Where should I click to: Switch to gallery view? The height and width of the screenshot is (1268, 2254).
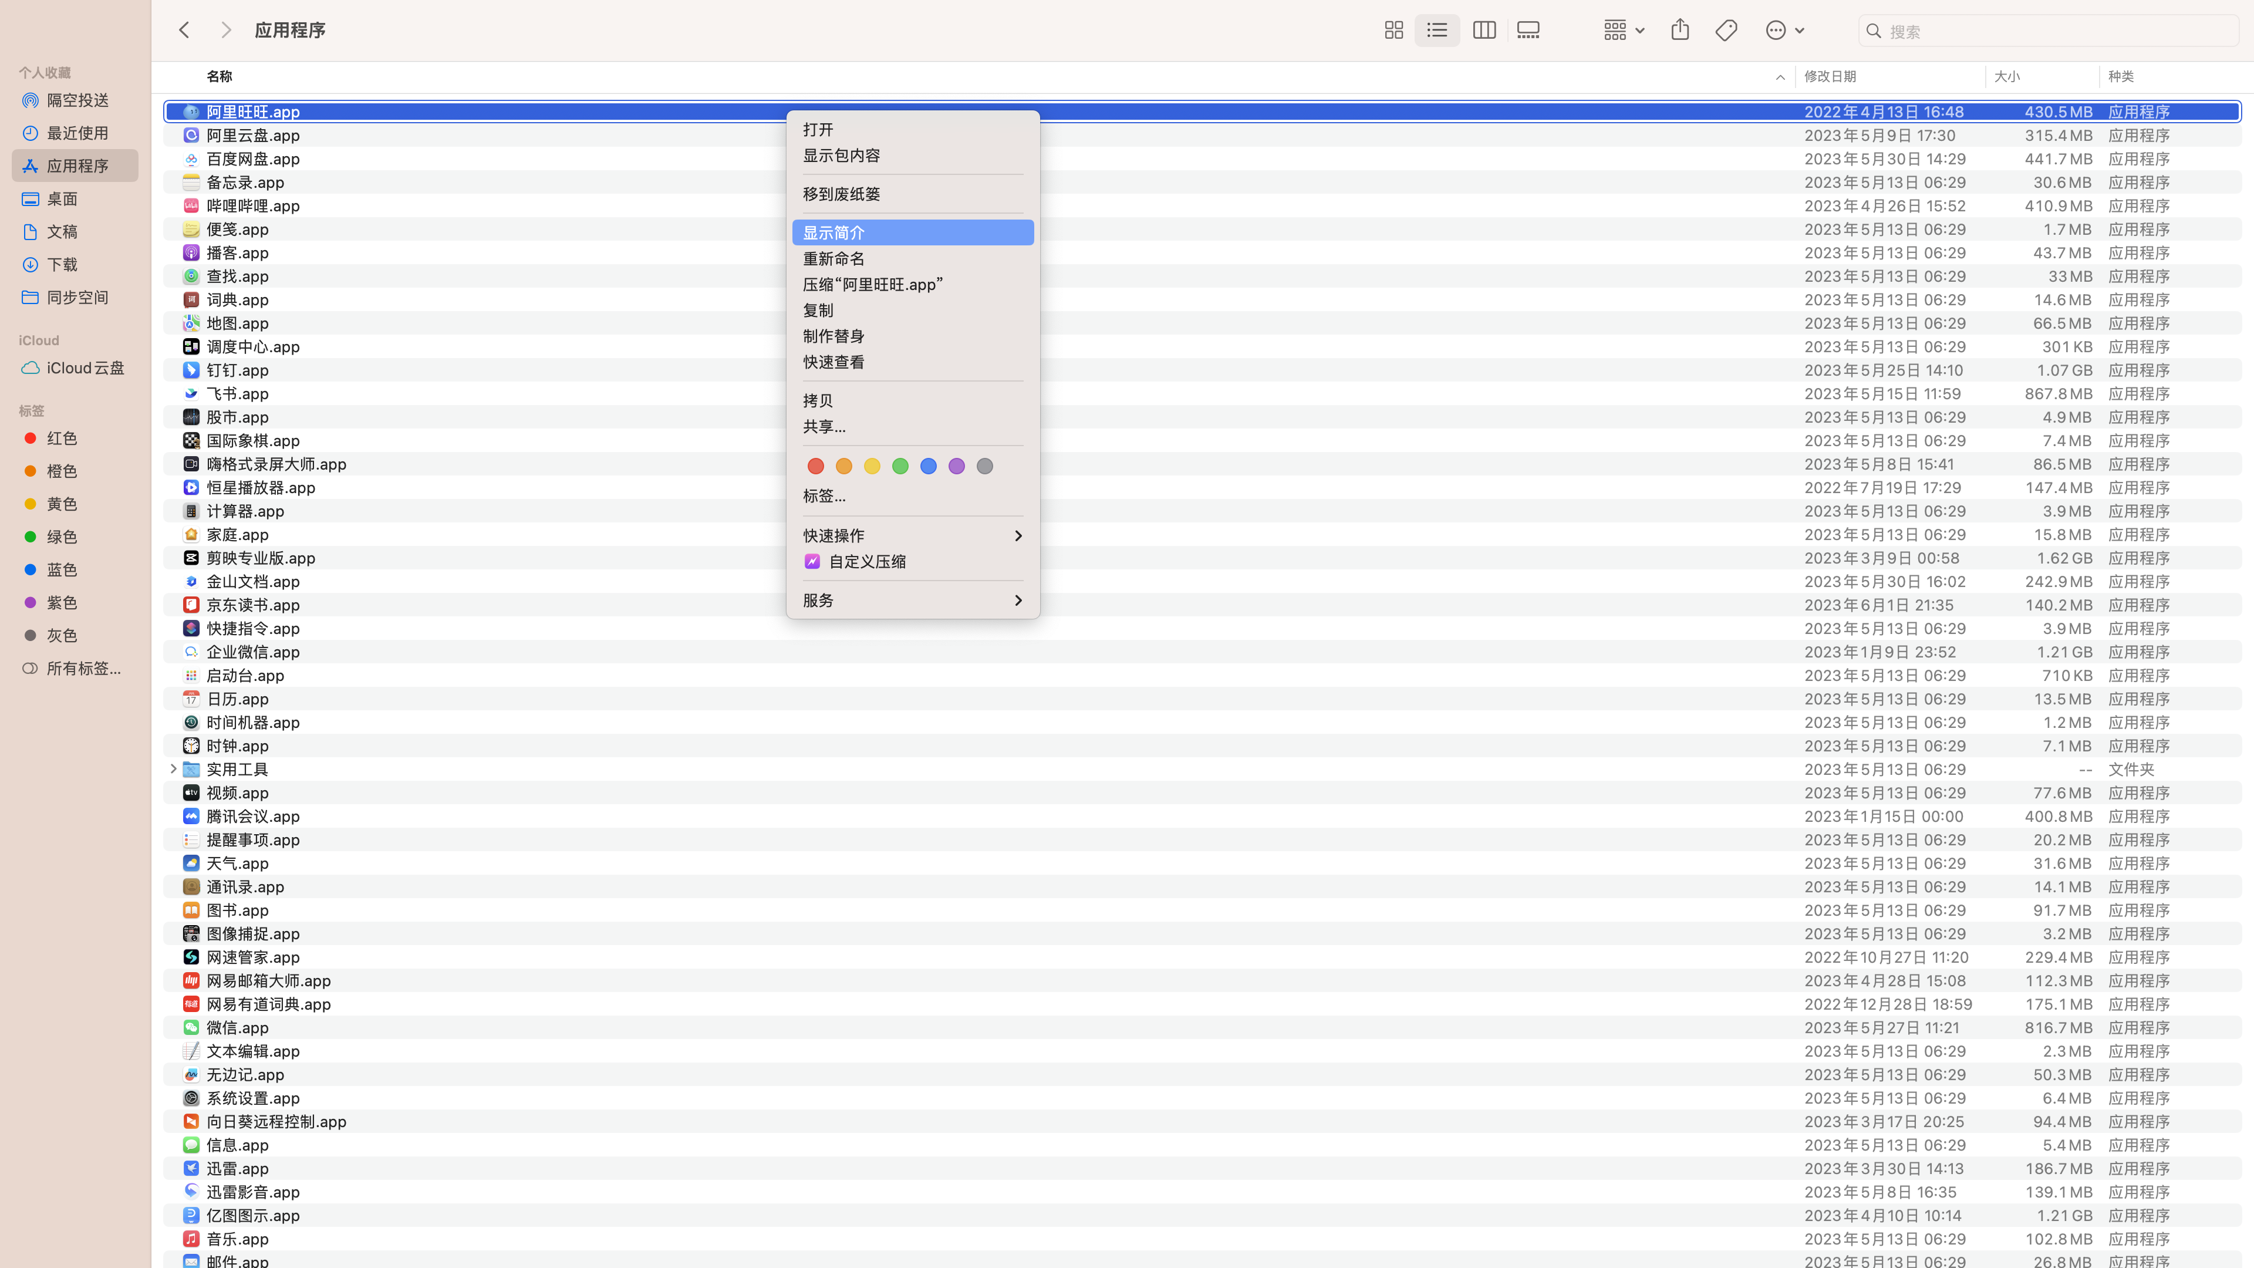1528,31
